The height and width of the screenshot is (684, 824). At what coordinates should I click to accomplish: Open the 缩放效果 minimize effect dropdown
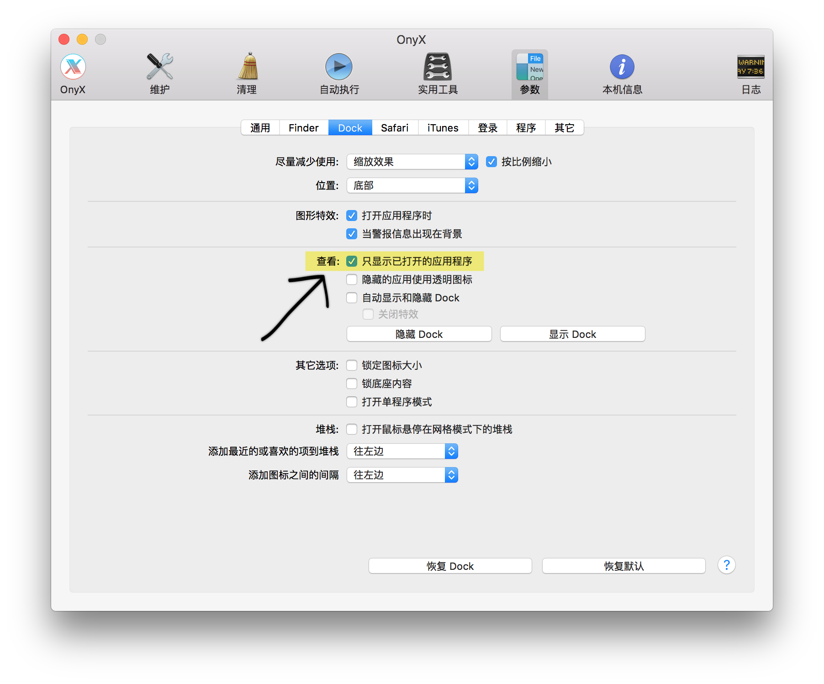click(412, 162)
